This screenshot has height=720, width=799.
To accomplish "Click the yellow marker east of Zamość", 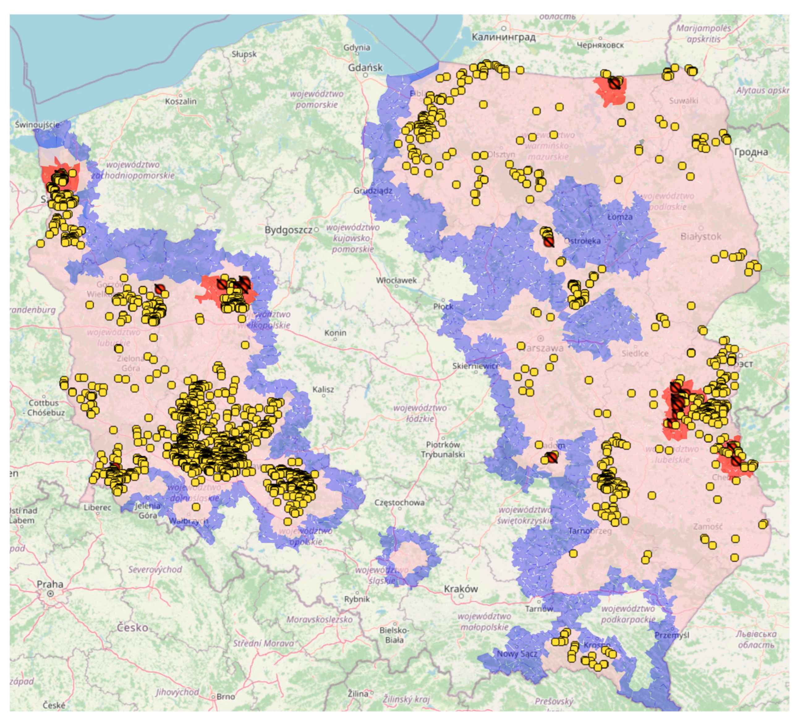I will [x=763, y=525].
